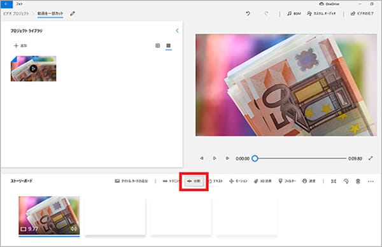382x247 pixels.
Task: Open the Speed adjustment tool
Action: (309, 181)
